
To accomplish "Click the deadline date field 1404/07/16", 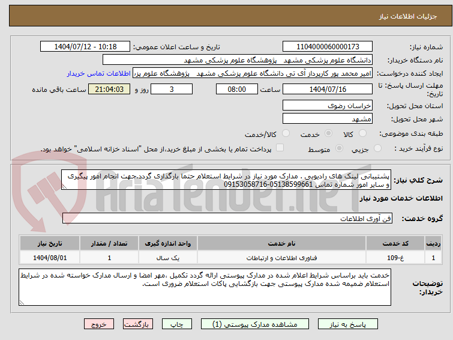I will [x=328, y=89].
